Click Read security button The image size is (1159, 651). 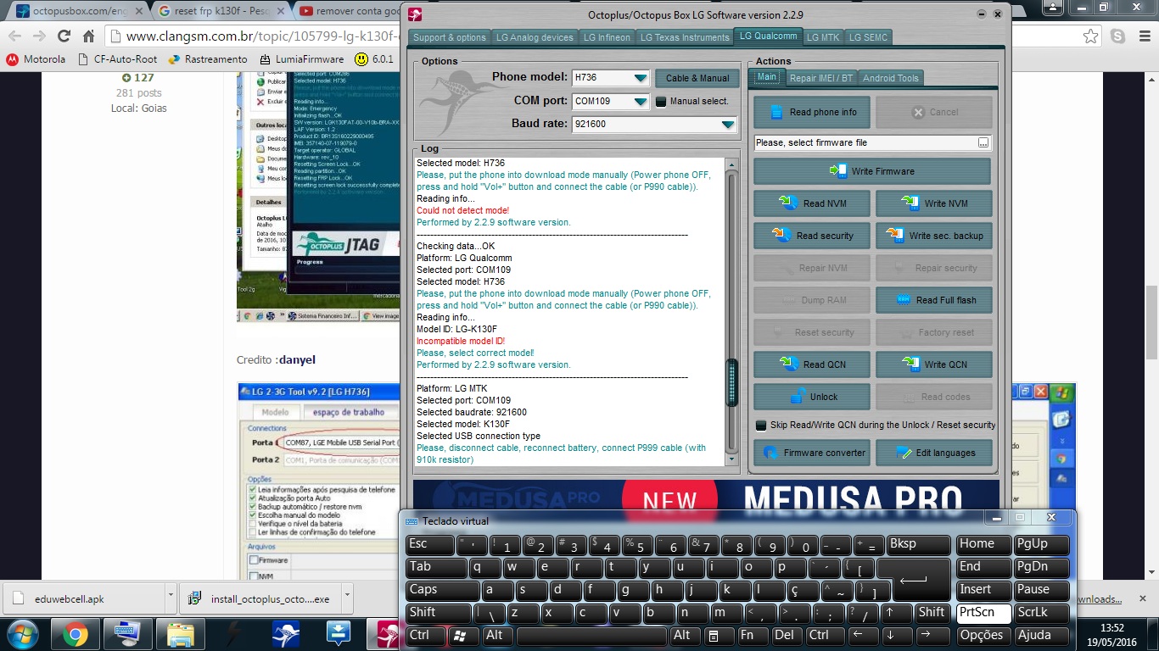[x=812, y=236]
